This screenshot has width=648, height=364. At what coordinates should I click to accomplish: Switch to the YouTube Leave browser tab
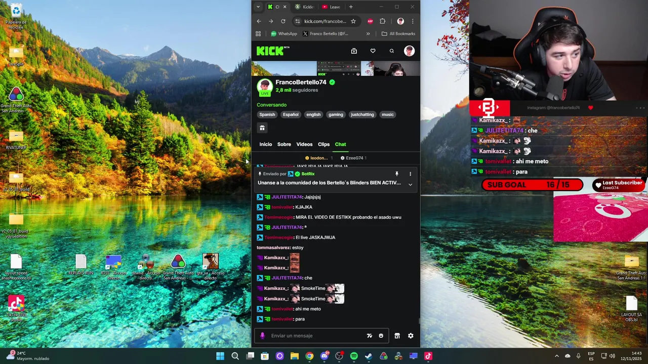tap(331, 7)
